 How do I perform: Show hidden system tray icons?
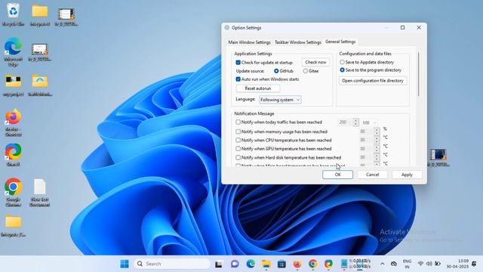click(x=383, y=264)
